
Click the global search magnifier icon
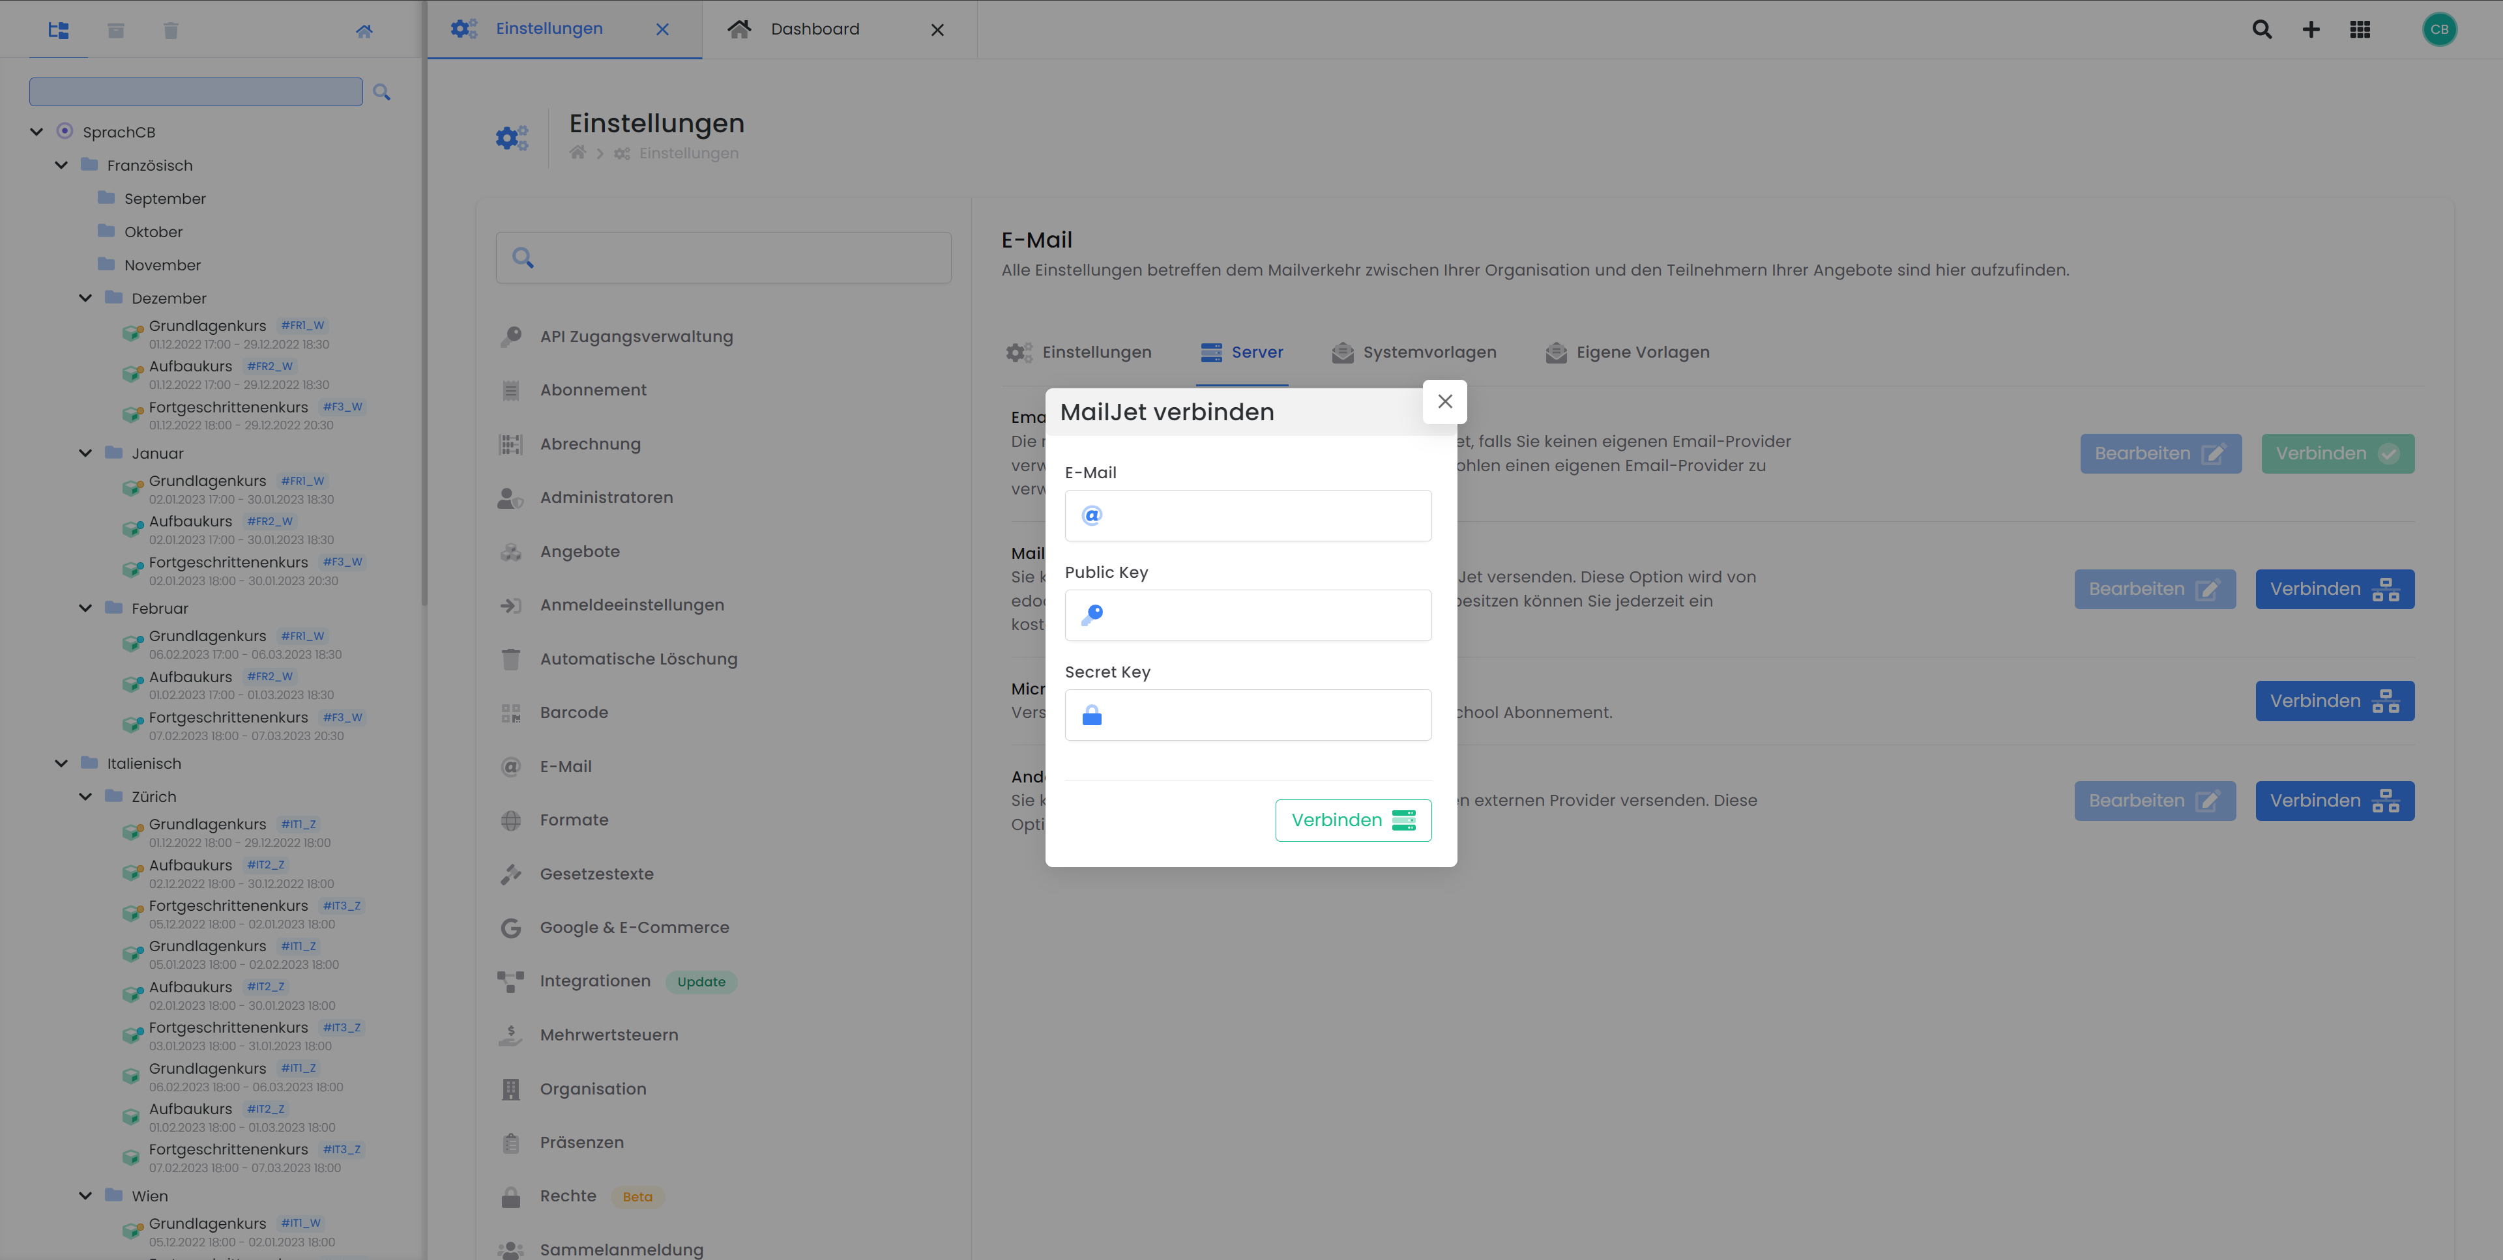(2261, 29)
